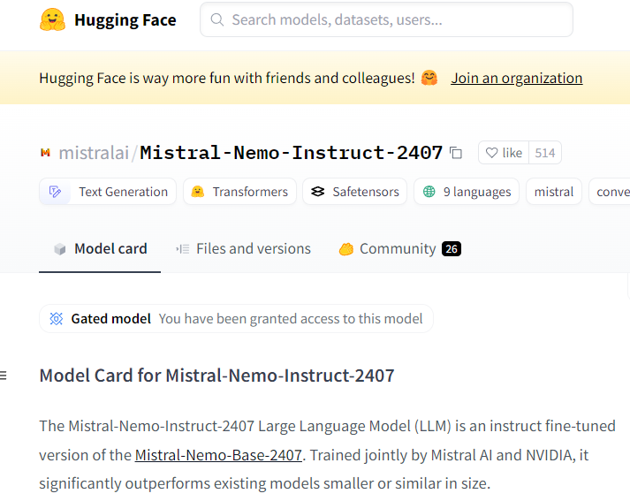
Task: Click the Community hands emoji icon
Action: coord(346,249)
